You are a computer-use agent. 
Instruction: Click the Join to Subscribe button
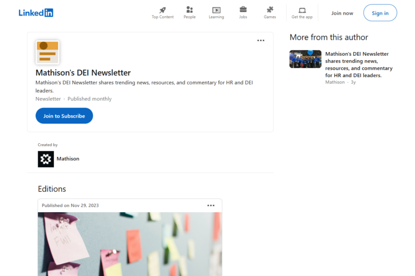pos(64,116)
